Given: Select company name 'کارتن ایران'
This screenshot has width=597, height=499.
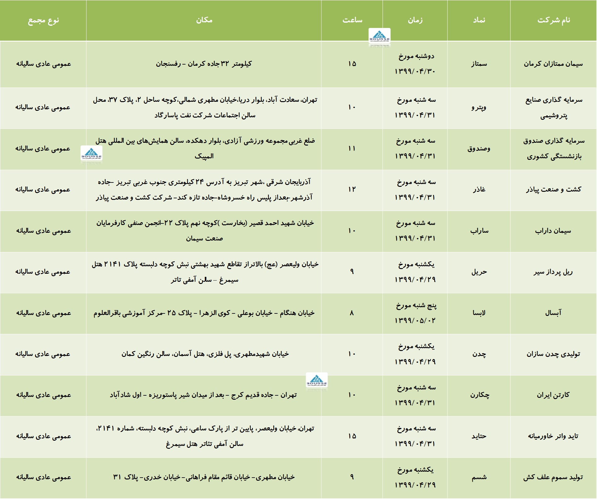Looking at the screenshot, I should click(x=553, y=395).
